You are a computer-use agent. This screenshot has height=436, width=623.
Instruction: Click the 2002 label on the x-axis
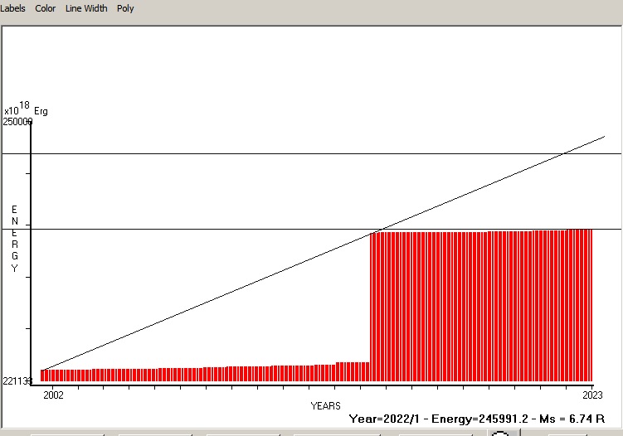53,395
